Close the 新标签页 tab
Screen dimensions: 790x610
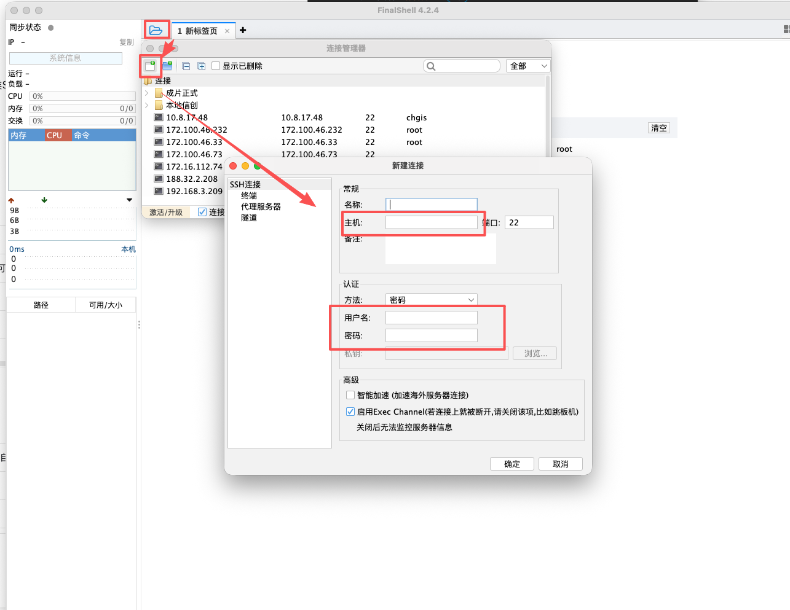click(227, 31)
